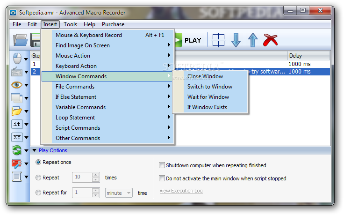Image resolution: width=344 pixels, height=215 pixels.
Task: Open dropdown arrow beside XY icon
Action: pyautogui.click(x=26, y=138)
